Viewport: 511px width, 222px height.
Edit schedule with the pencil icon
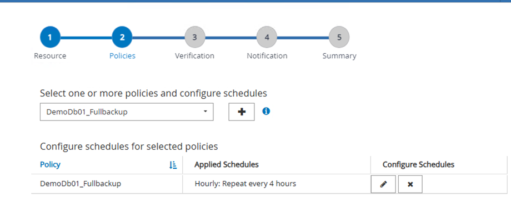[383, 184]
